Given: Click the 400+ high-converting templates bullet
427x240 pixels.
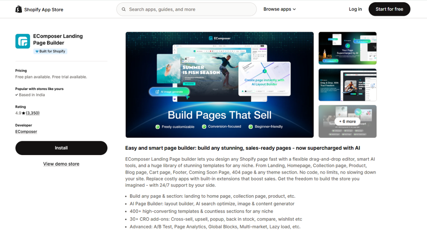Looking at the screenshot, I should [x=201, y=211].
